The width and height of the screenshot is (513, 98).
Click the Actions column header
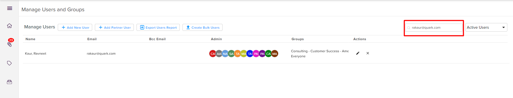tap(360, 39)
